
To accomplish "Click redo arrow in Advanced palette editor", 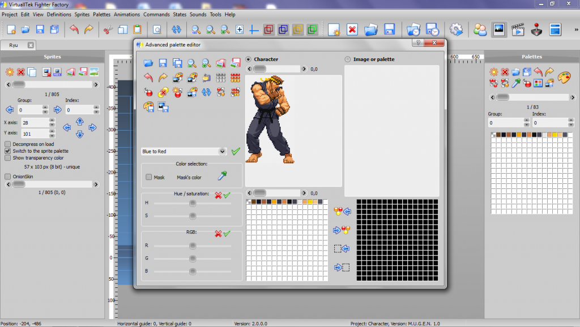I will [x=163, y=78].
